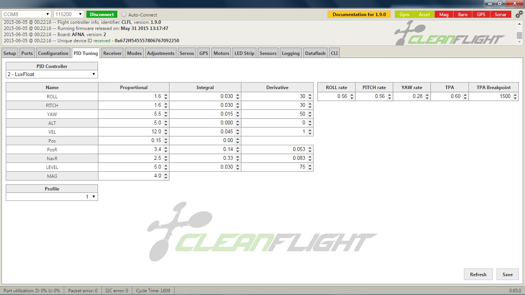Screen dimensions: 525x295
Task: Click the ROLL Proportional value field
Action: pyautogui.click(x=134, y=96)
